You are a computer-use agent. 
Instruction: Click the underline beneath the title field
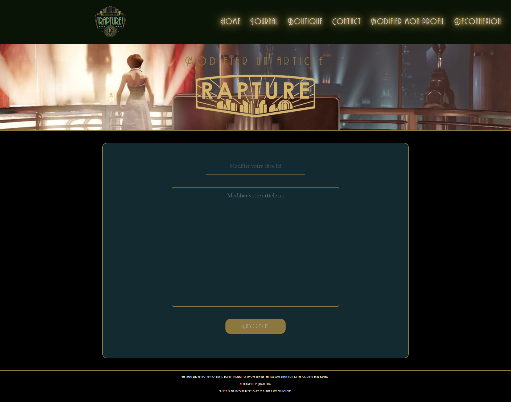point(255,175)
